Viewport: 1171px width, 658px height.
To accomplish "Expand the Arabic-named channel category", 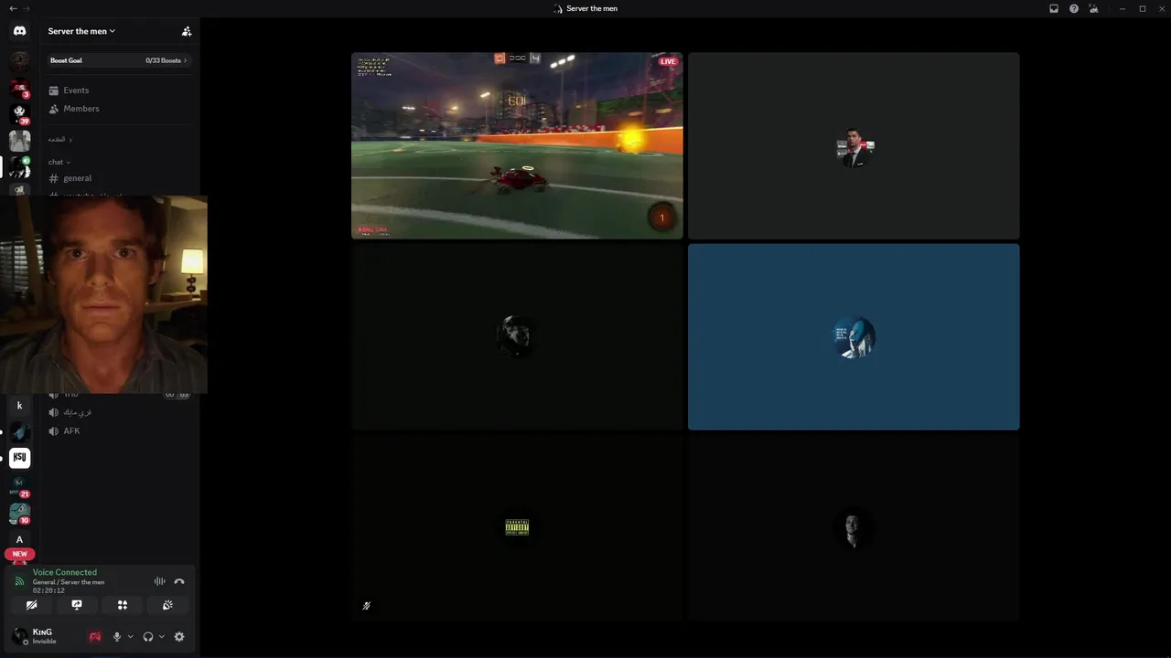I will (60, 140).
